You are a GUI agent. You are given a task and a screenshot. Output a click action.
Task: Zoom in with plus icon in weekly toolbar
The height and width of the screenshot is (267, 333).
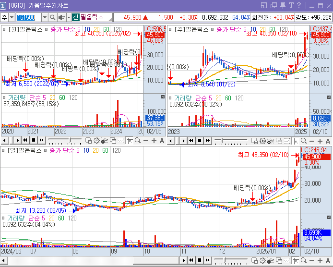(x=320, y=141)
